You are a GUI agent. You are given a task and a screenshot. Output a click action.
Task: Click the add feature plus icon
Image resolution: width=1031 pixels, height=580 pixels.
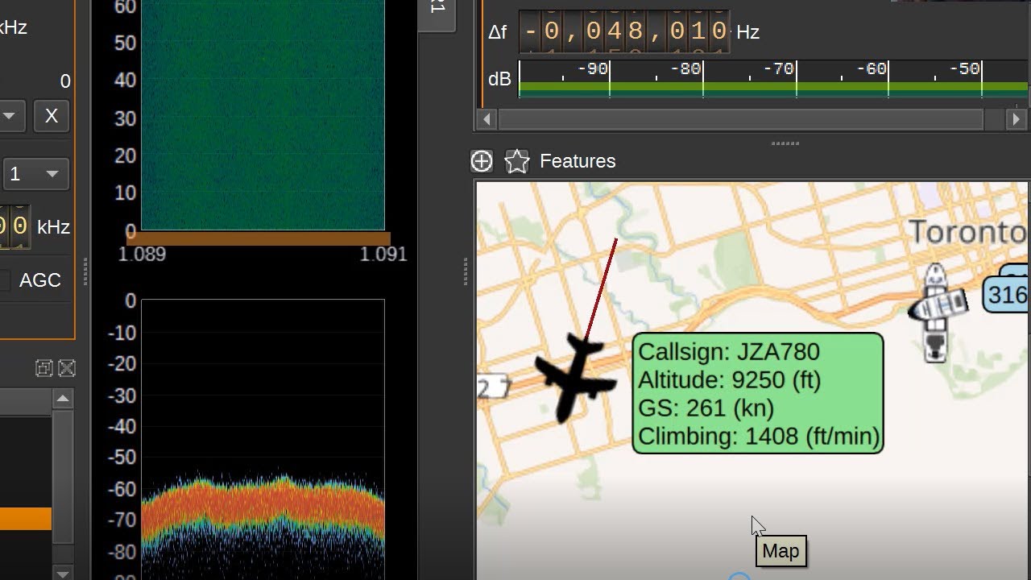point(482,161)
